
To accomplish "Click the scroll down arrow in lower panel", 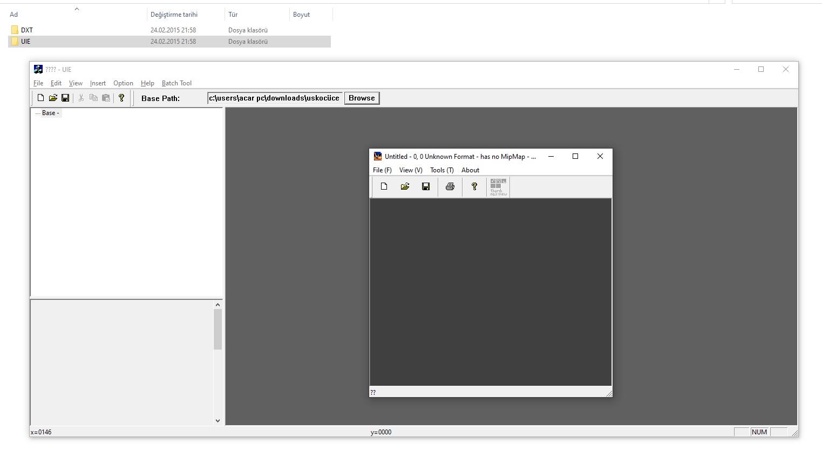I will pyautogui.click(x=218, y=420).
